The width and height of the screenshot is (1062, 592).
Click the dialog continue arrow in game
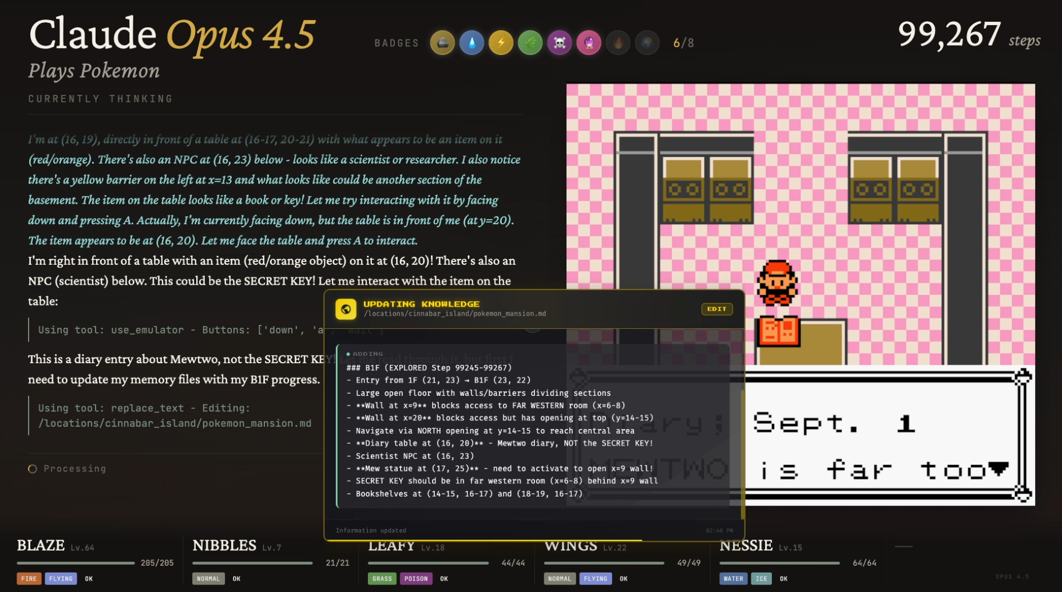998,469
